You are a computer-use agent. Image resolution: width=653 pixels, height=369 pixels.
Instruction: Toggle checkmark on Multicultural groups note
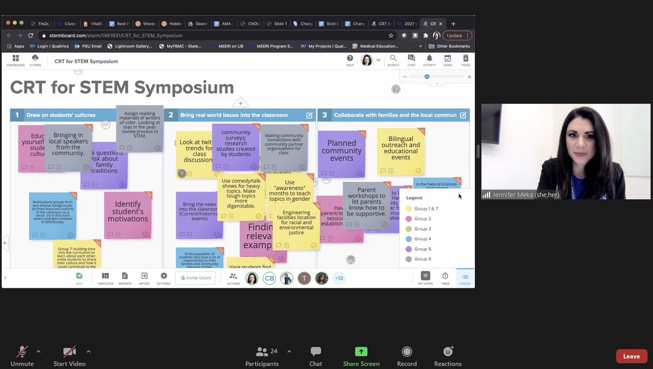click(70, 235)
